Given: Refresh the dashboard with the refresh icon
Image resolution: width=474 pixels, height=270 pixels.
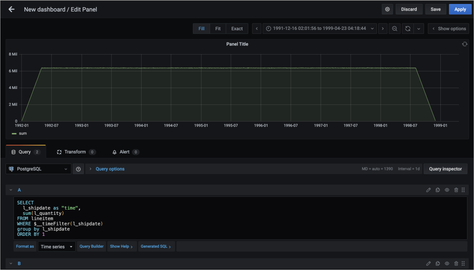Looking at the screenshot, I should (408, 29).
